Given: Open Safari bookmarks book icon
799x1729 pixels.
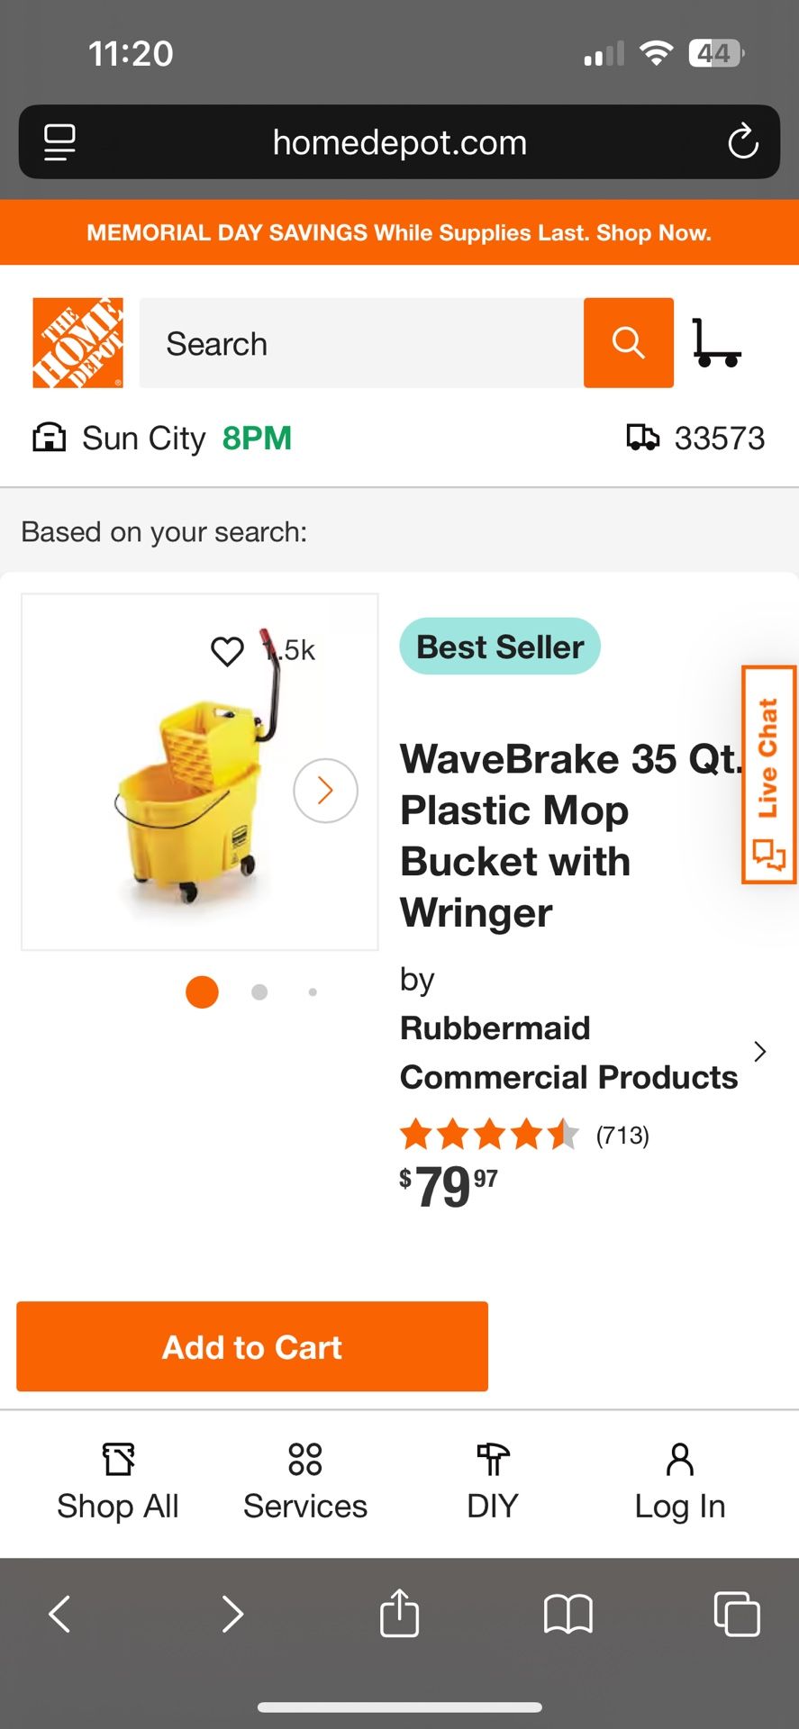Looking at the screenshot, I should 567,1613.
